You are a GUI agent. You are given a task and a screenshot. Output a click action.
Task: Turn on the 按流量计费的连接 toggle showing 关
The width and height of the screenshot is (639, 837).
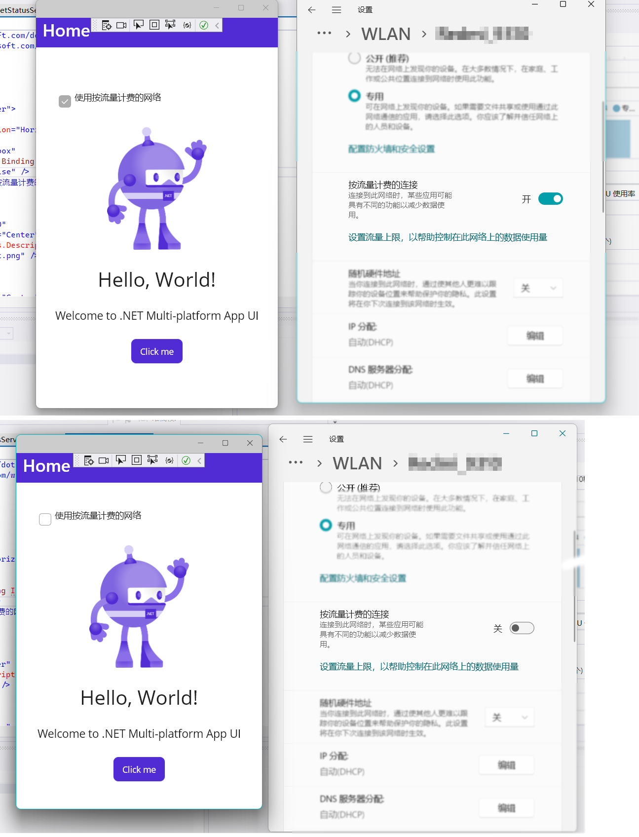coord(522,628)
